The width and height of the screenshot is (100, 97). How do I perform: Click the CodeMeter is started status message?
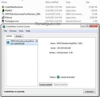[14, 92]
